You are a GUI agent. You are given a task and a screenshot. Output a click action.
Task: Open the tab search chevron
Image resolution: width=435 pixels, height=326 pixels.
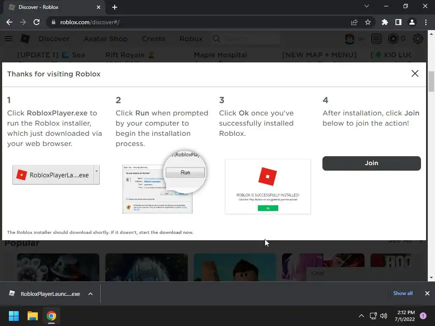pyautogui.click(x=367, y=6)
